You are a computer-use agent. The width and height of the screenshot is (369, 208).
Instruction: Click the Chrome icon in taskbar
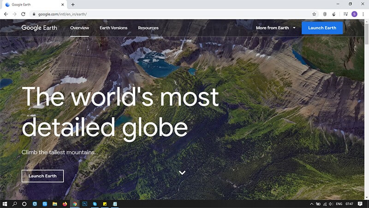(x=75, y=204)
